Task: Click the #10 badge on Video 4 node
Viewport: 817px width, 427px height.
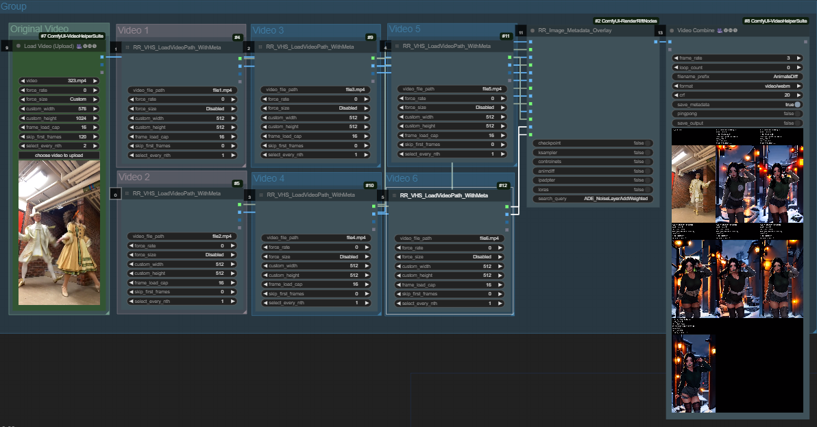Action: pyautogui.click(x=369, y=185)
